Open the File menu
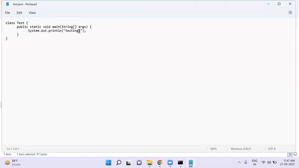299x168 pixels. [x=7, y=13]
